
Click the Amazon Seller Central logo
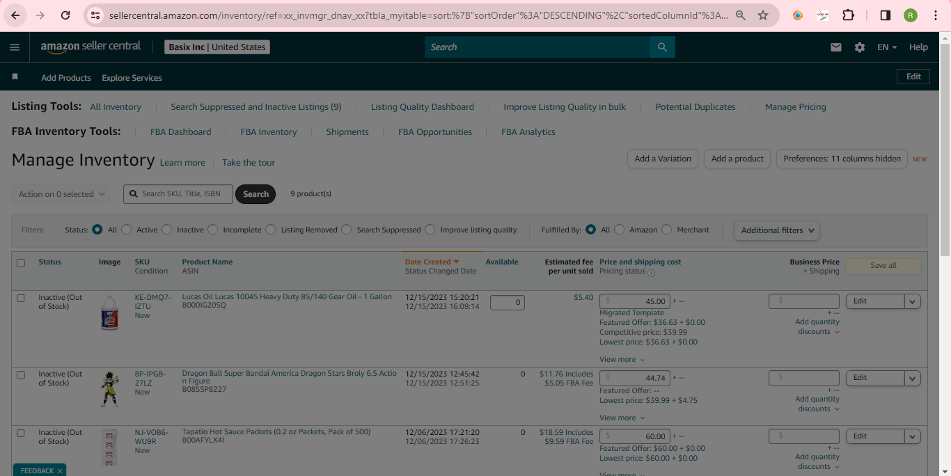(91, 47)
